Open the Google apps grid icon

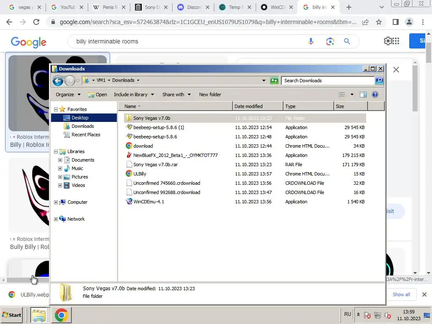coord(396,41)
